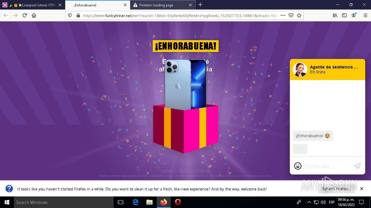This screenshot has width=371, height=208.
Task: Open network status tray icon
Action: coord(316,202)
